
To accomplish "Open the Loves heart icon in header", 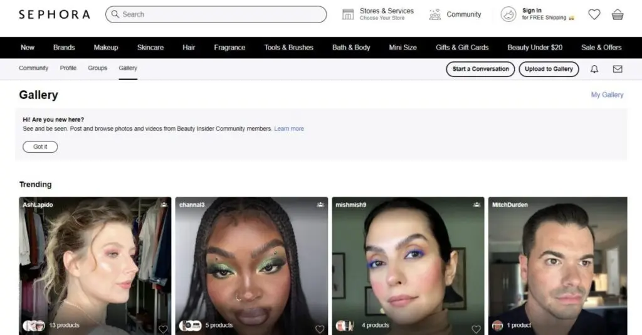I will click(594, 14).
